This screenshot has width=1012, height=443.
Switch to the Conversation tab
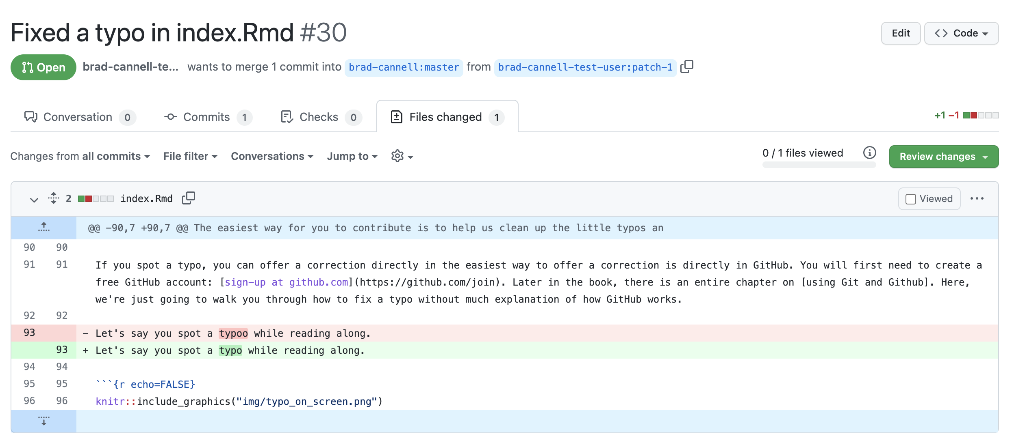coord(80,117)
